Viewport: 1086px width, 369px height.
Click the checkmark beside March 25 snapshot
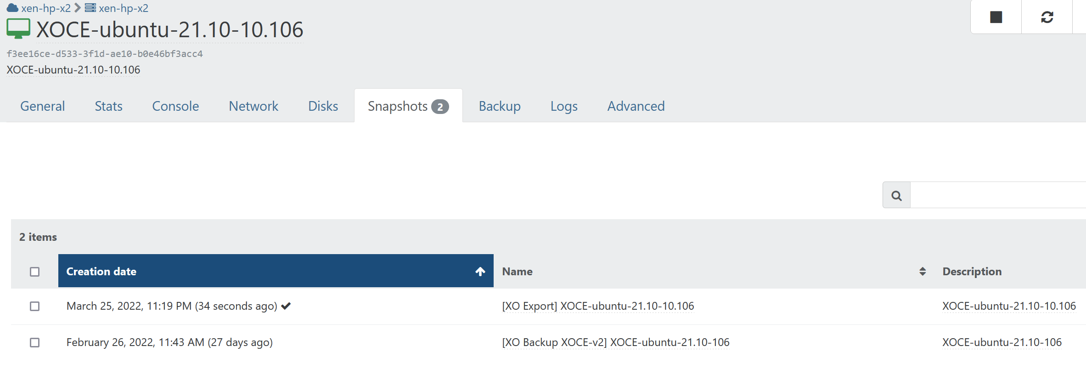coord(286,306)
